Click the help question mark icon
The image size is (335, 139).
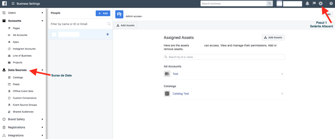click(x=331, y=4)
